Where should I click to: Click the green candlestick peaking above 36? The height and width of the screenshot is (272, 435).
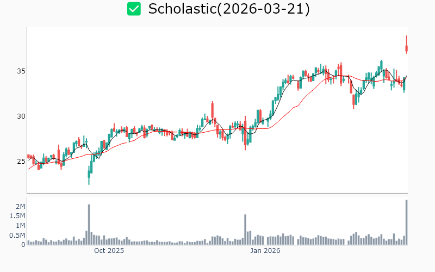pos(381,65)
